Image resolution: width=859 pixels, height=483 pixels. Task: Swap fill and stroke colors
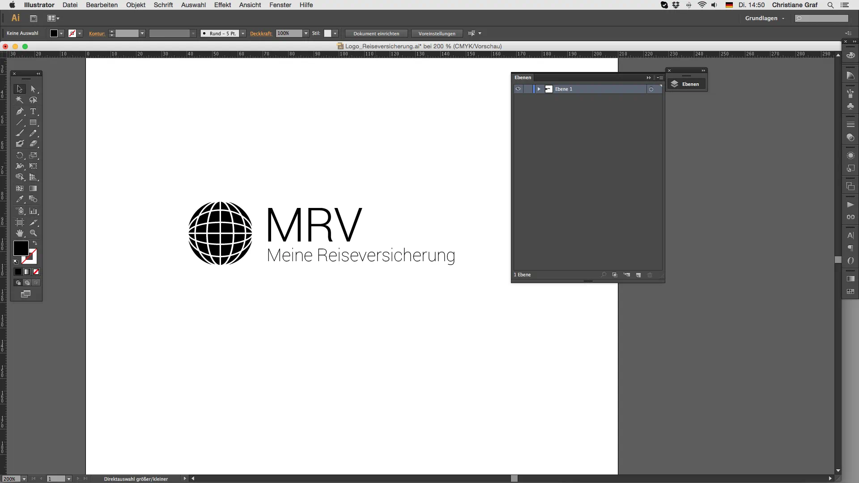34,243
